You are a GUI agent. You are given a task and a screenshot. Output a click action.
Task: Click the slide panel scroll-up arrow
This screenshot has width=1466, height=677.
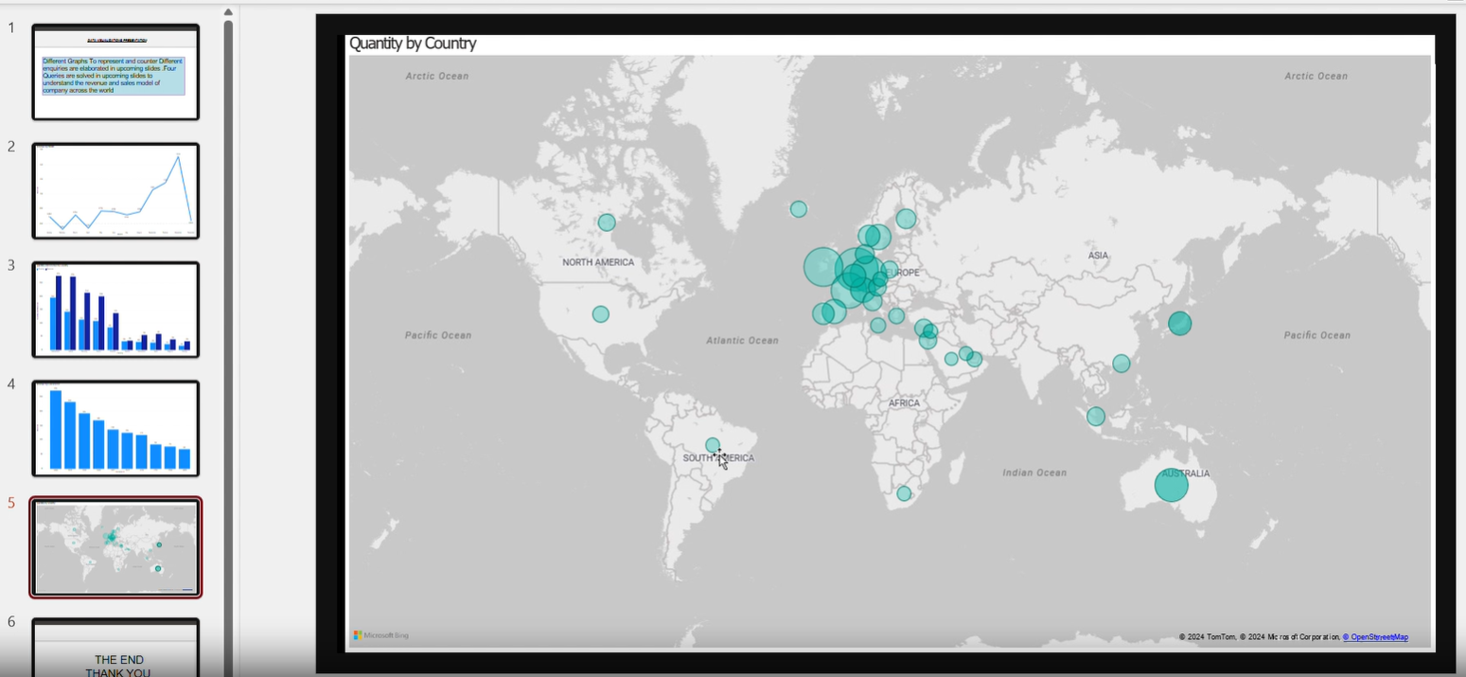pos(228,12)
